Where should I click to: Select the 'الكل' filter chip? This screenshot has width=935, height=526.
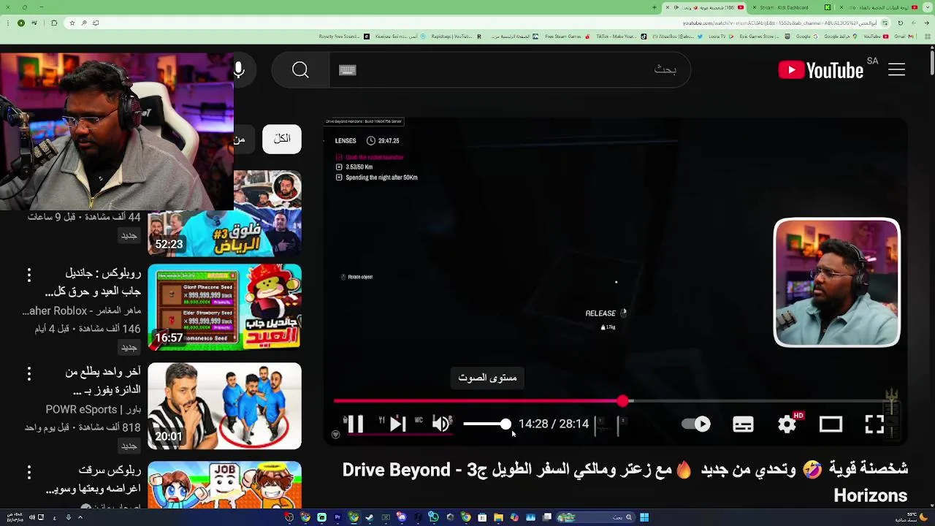click(282, 139)
